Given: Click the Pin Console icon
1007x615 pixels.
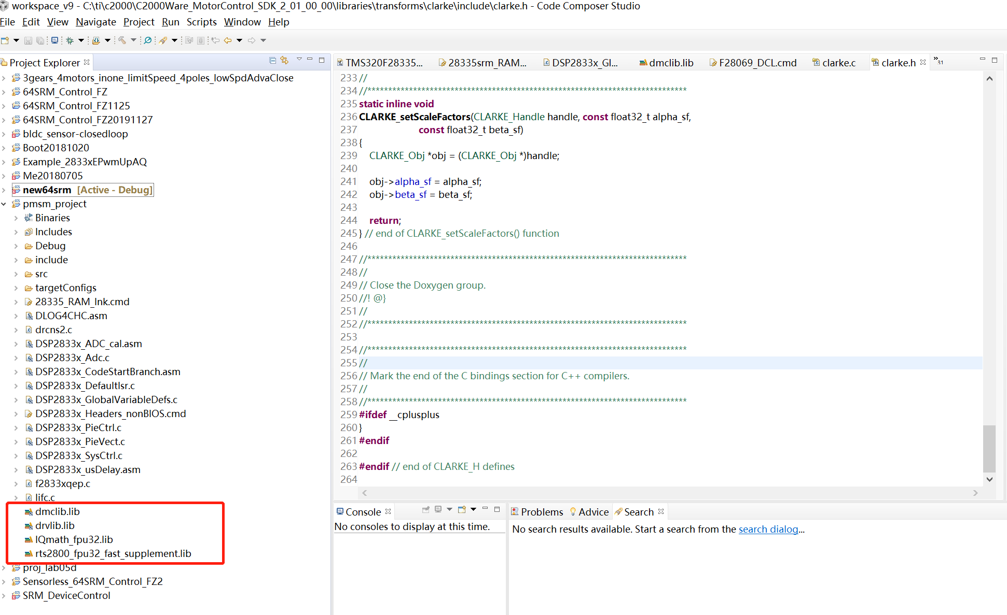Looking at the screenshot, I should tap(425, 510).
